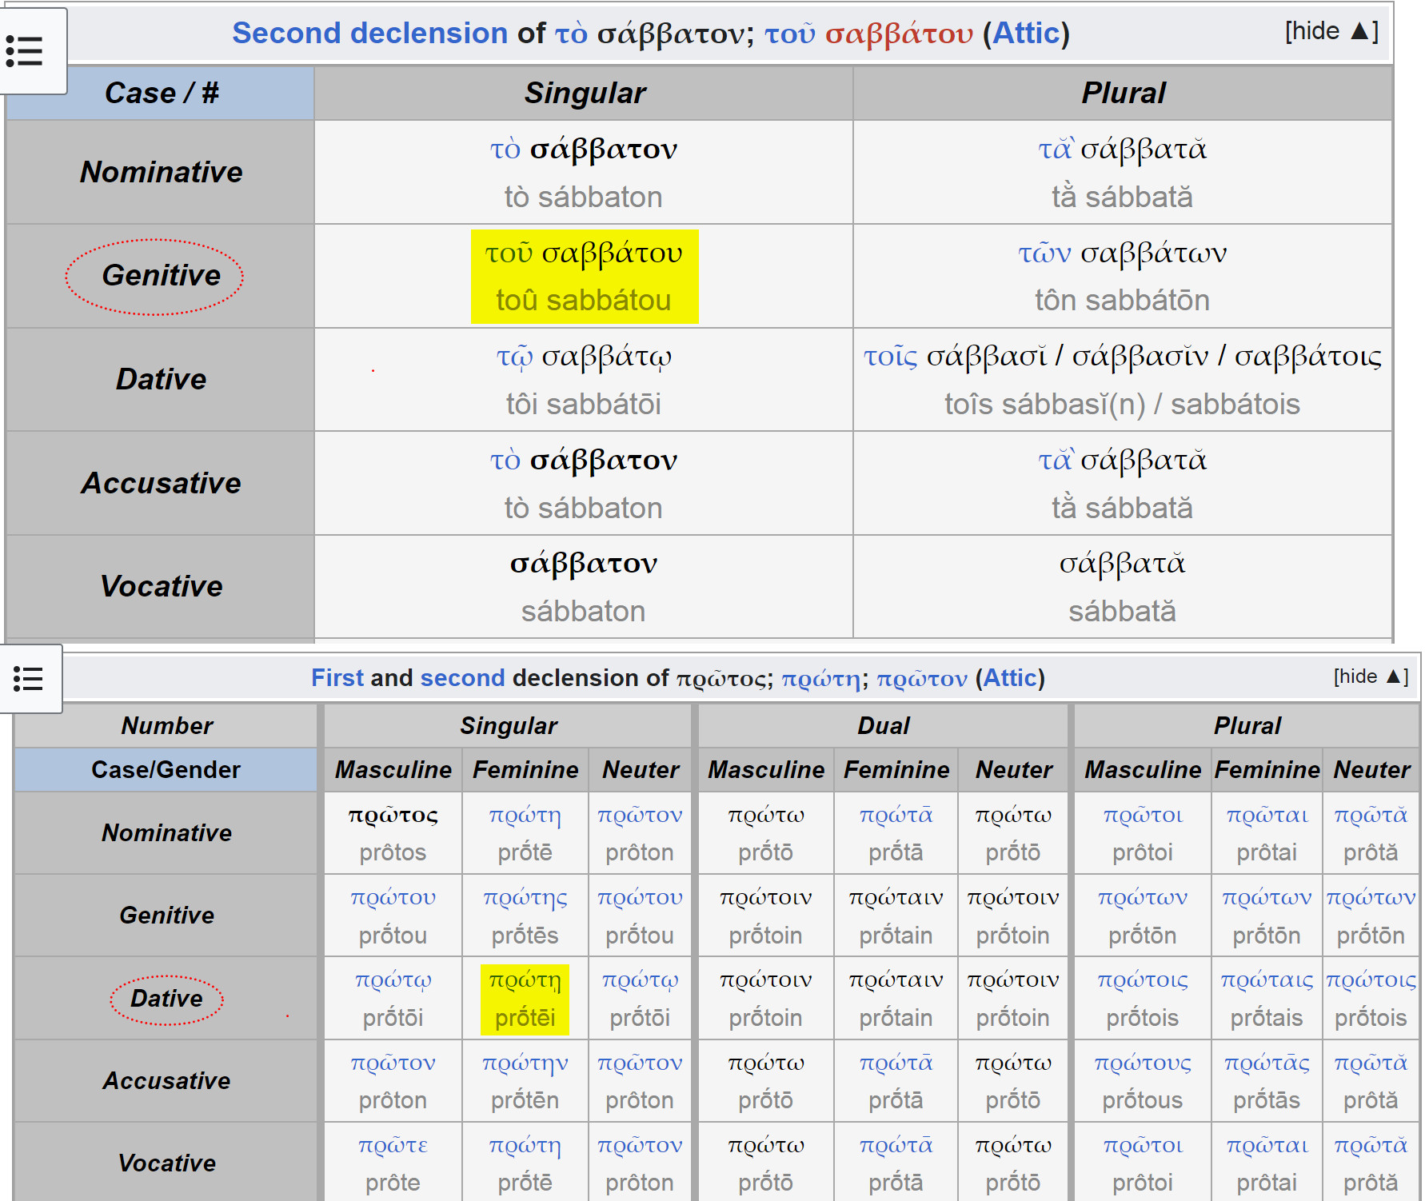
Task: Click accusative plural masculine 'πρώτους' link
Action: (1143, 1063)
